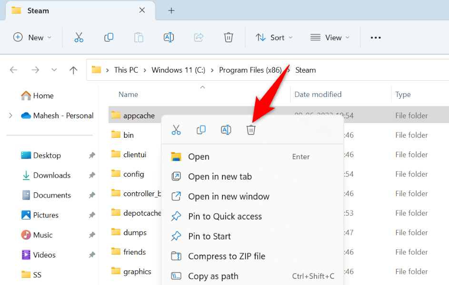Select the clientui folder
Image resolution: width=449 pixels, height=285 pixels.
click(x=129, y=154)
